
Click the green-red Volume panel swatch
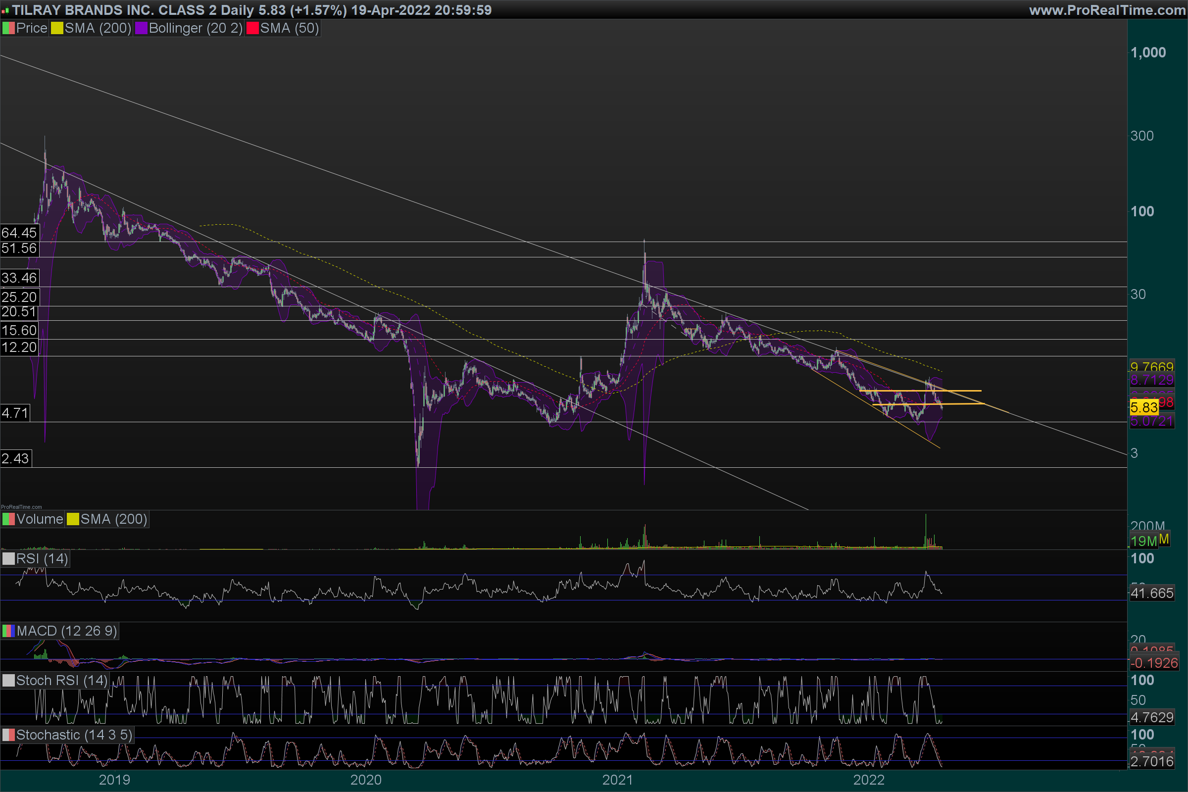click(8, 519)
